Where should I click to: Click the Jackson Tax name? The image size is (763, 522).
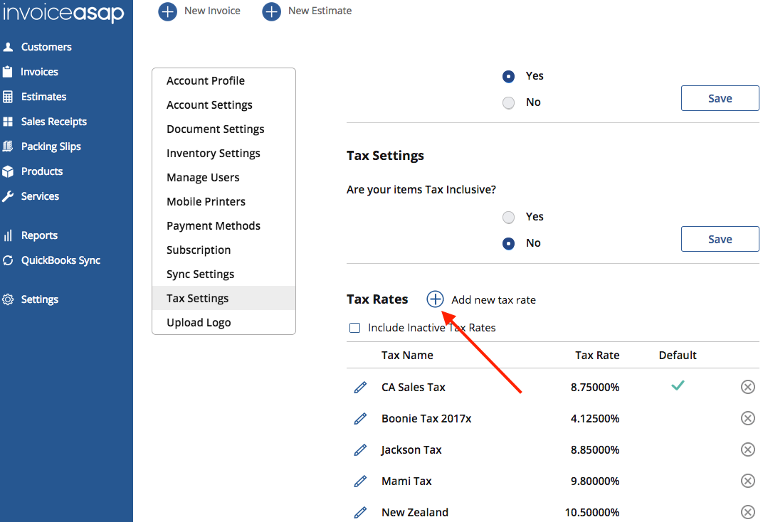tap(411, 450)
